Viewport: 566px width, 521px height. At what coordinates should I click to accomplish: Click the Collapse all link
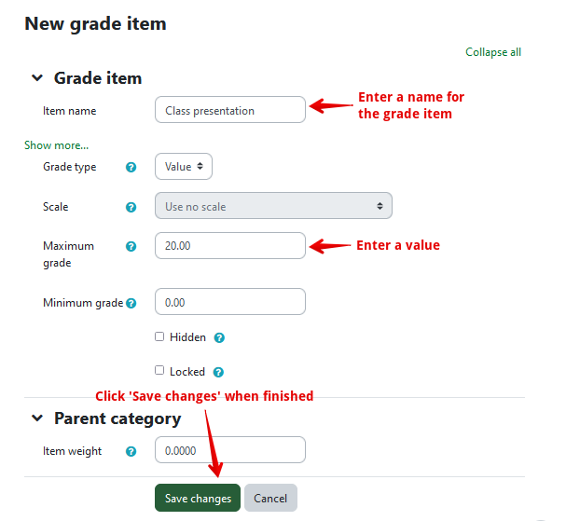pos(493,52)
